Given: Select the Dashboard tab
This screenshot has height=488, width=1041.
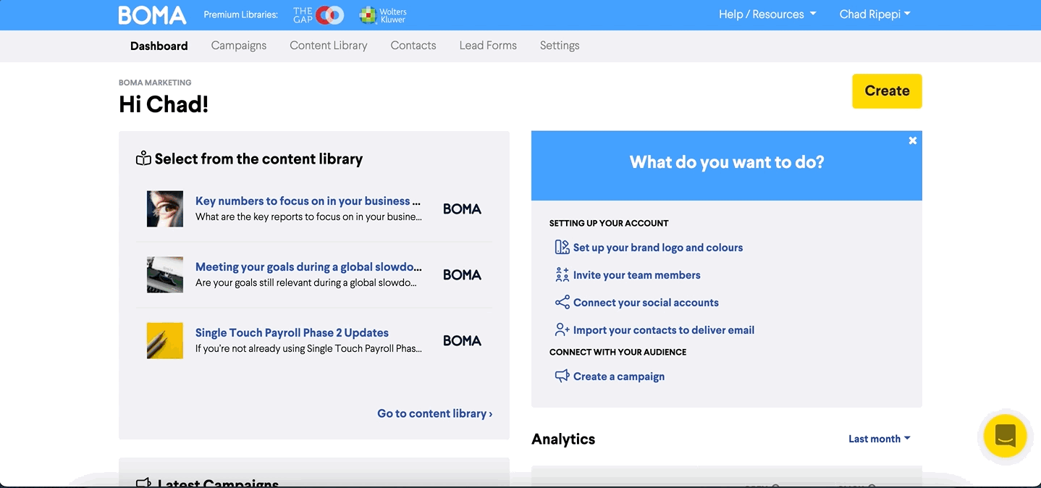Looking at the screenshot, I should point(159,46).
